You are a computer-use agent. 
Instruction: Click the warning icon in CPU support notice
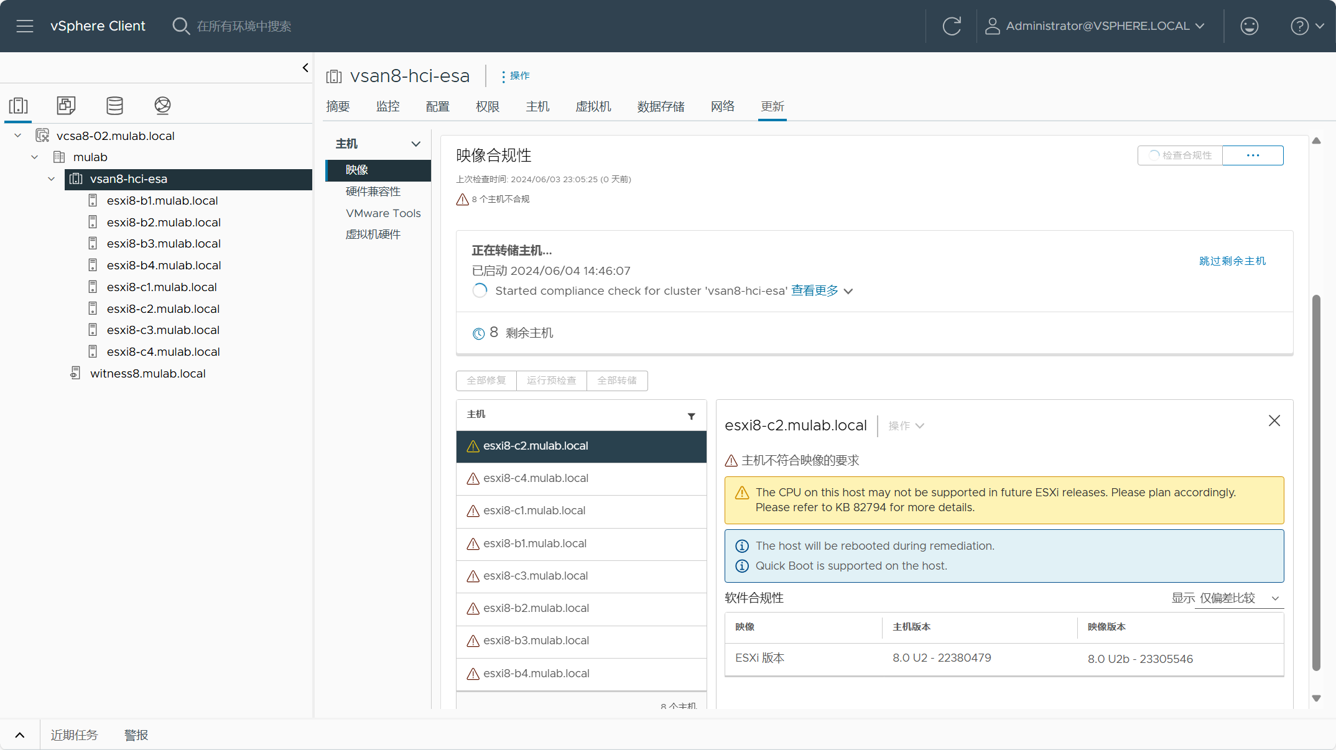(x=742, y=493)
